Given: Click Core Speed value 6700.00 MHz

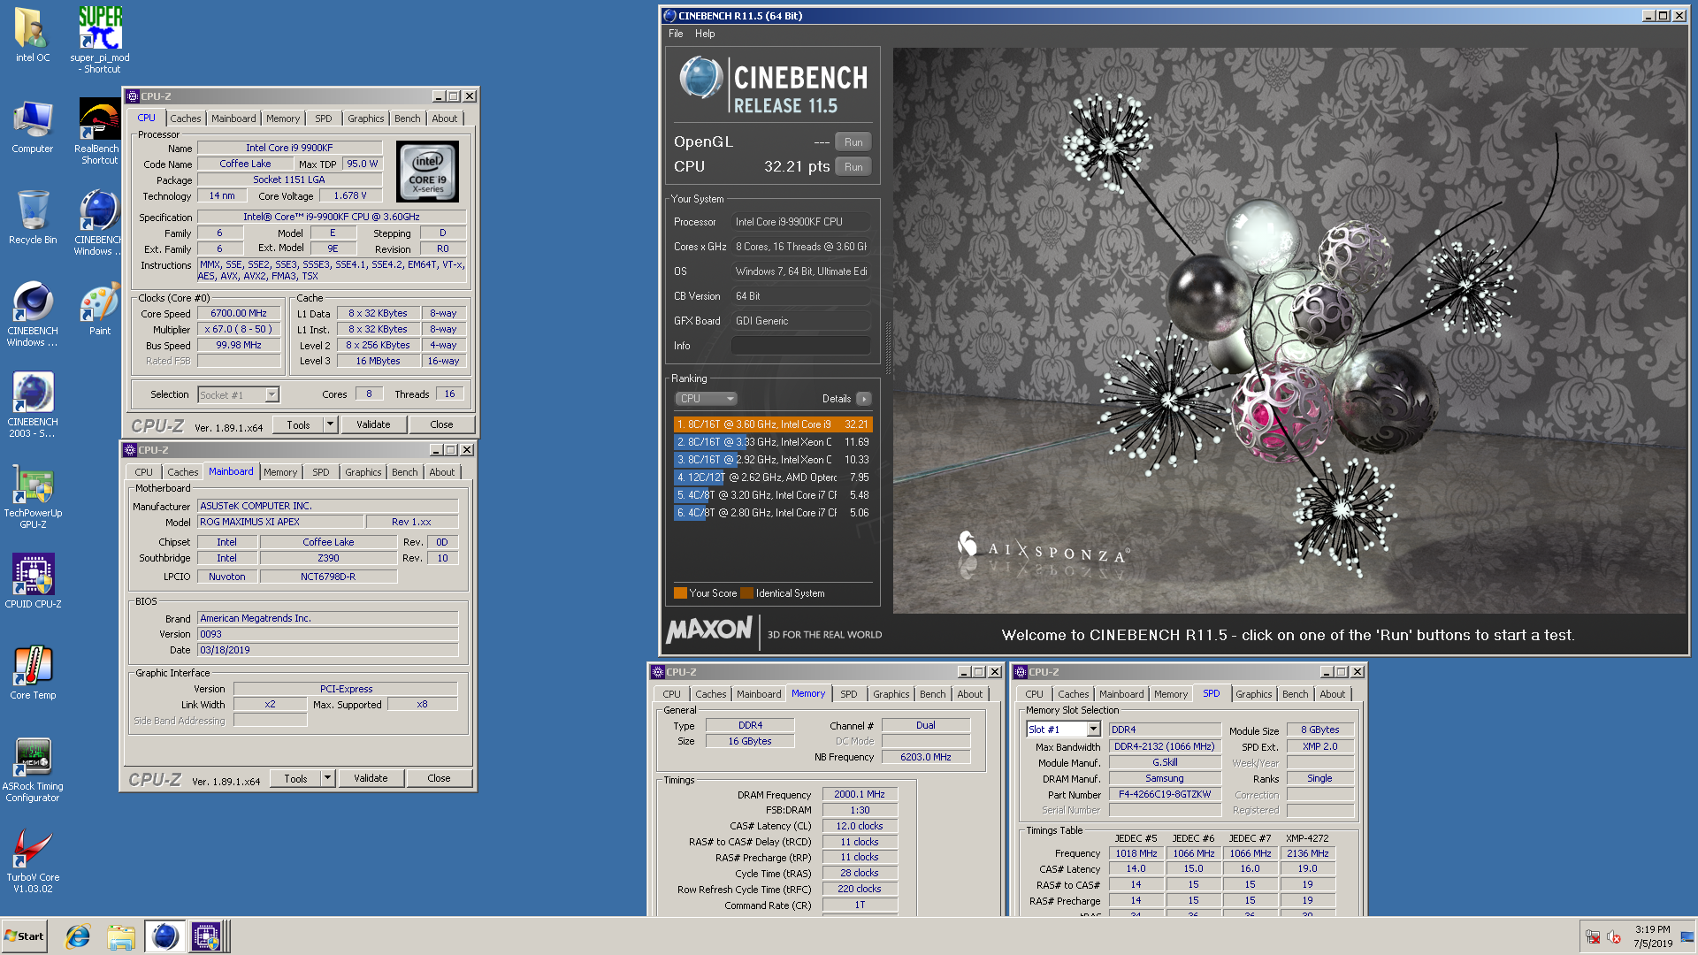Looking at the screenshot, I should pyautogui.click(x=239, y=313).
